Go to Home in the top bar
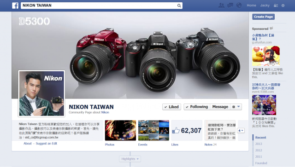This screenshot has width=295, height=167. click(251, 6)
